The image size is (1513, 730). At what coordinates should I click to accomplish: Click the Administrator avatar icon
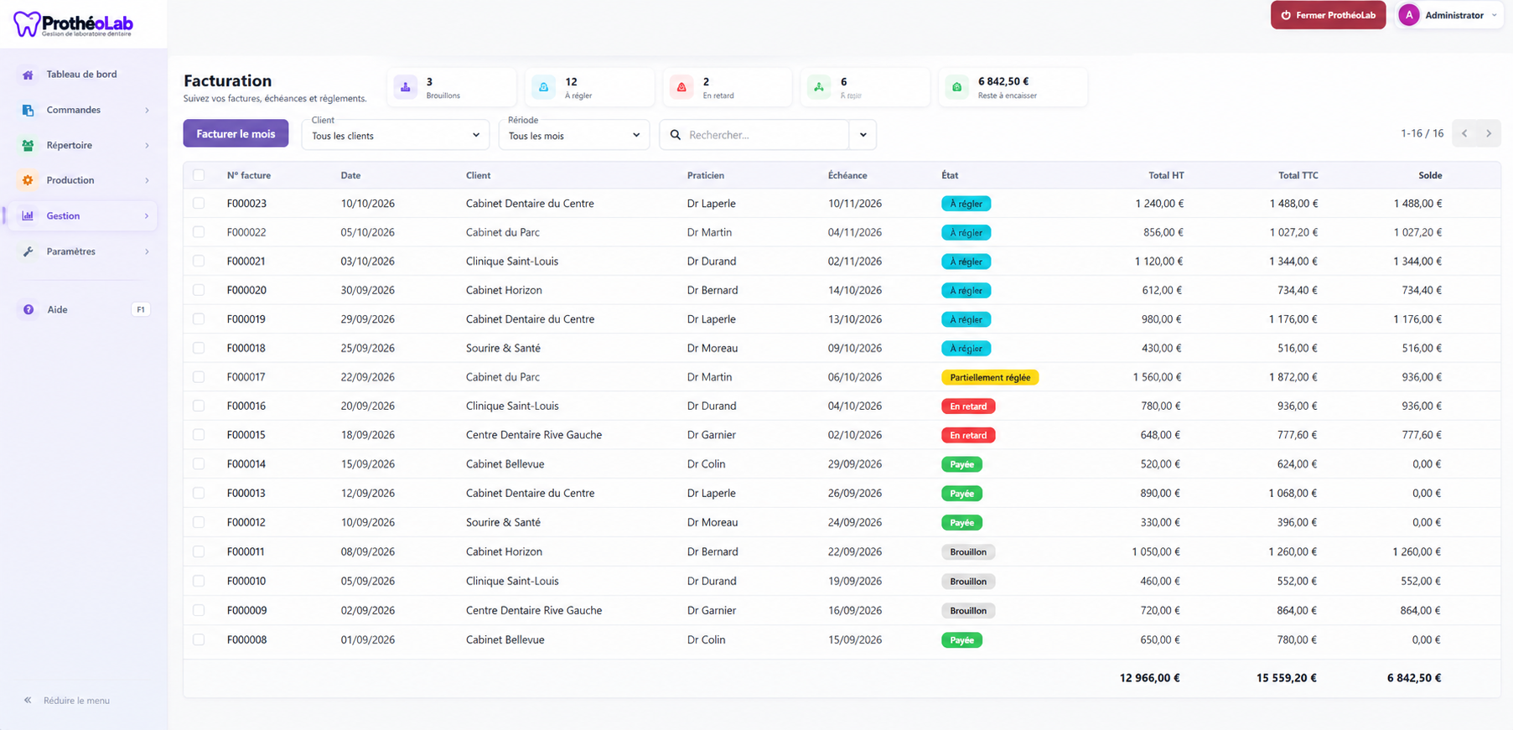pos(1409,15)
